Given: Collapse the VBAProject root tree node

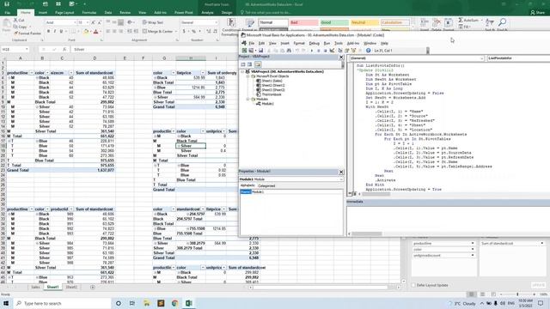Looking at the screenshot, I should (x=242, y=71).
